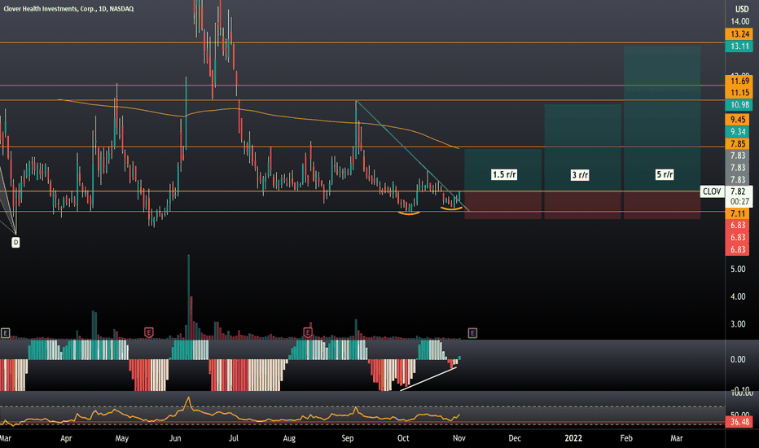
Task: Click the 4.00 axis price
Action: coord(738,296)
